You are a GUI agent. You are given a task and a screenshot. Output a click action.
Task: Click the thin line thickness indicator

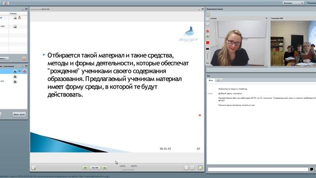coord(207,63)
